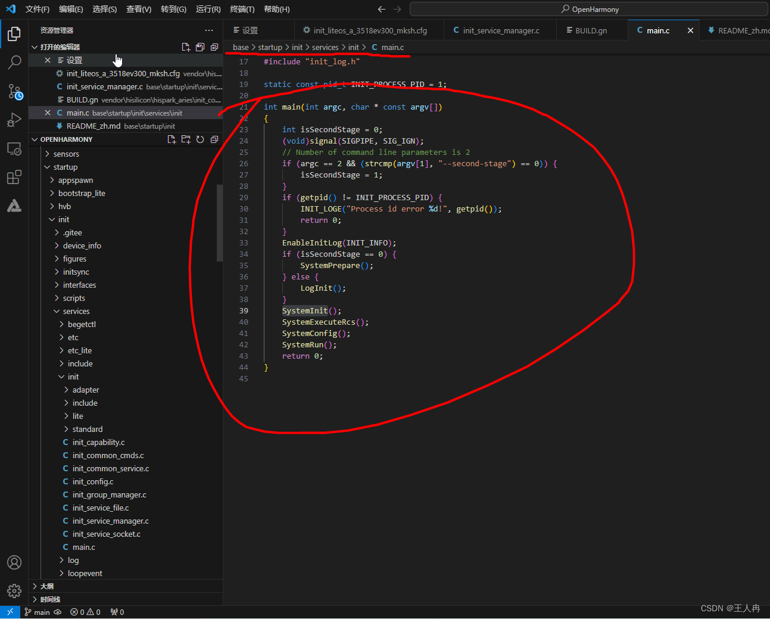Open the Explorer view in activity bar
The height and width of the screenshot is (619, 770).
coord(14,34)
